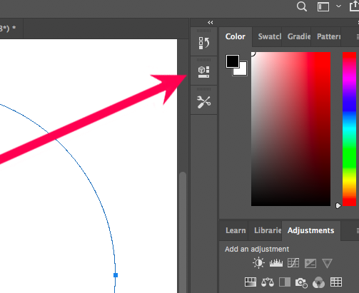Add an Exposure adjustment
This screenshot has height=293, width=359.
310,263
